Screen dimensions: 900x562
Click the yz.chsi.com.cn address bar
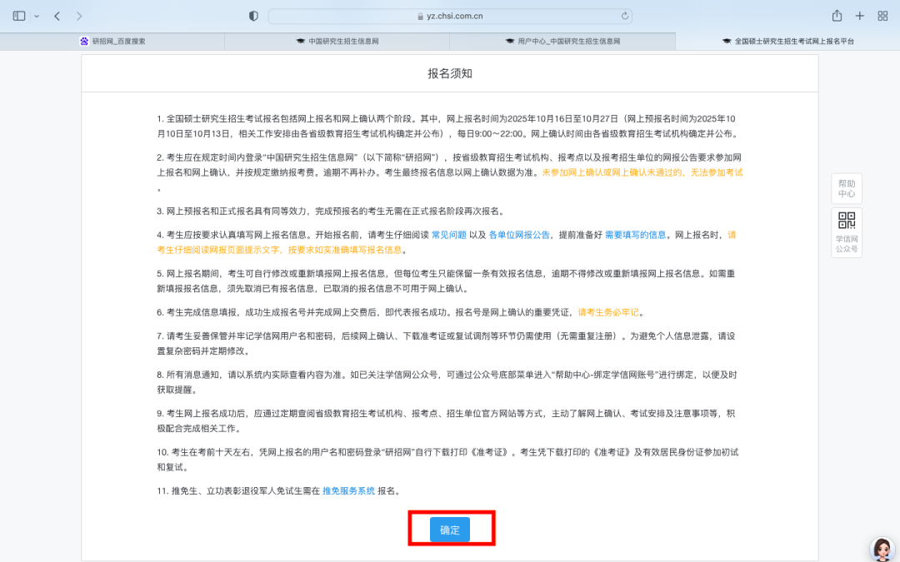(450, 16)
